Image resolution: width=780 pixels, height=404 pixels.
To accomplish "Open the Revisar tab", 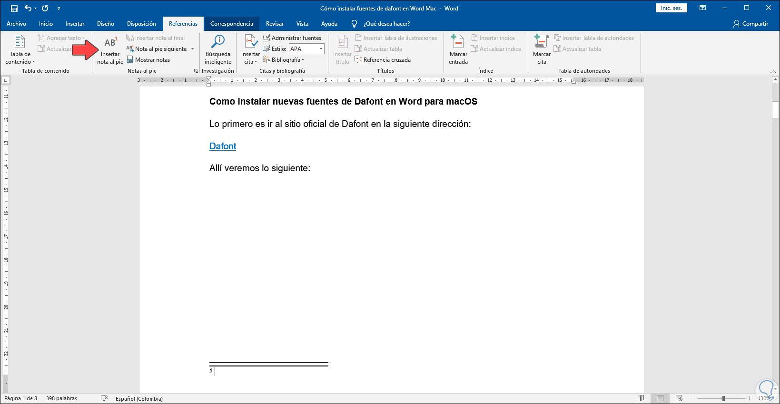I will (x=275, y=24).
